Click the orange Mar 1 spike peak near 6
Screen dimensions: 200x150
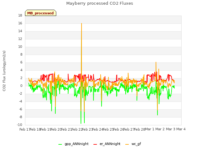tap(156, 62)
